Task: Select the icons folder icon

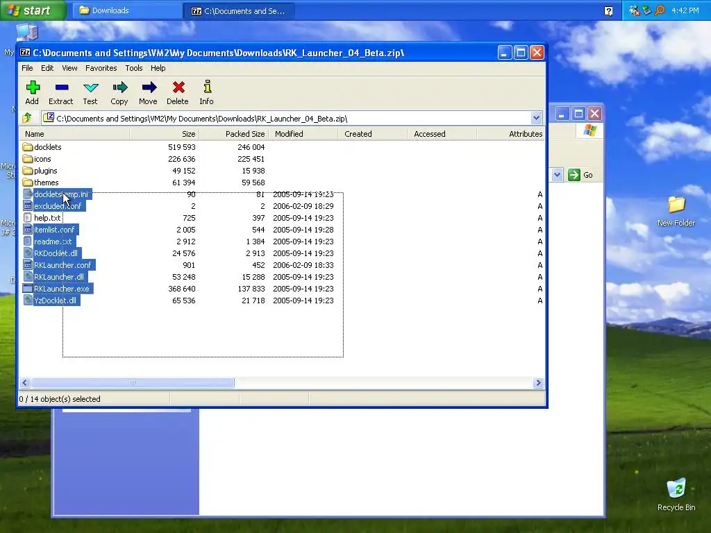Action: point(28,159)
